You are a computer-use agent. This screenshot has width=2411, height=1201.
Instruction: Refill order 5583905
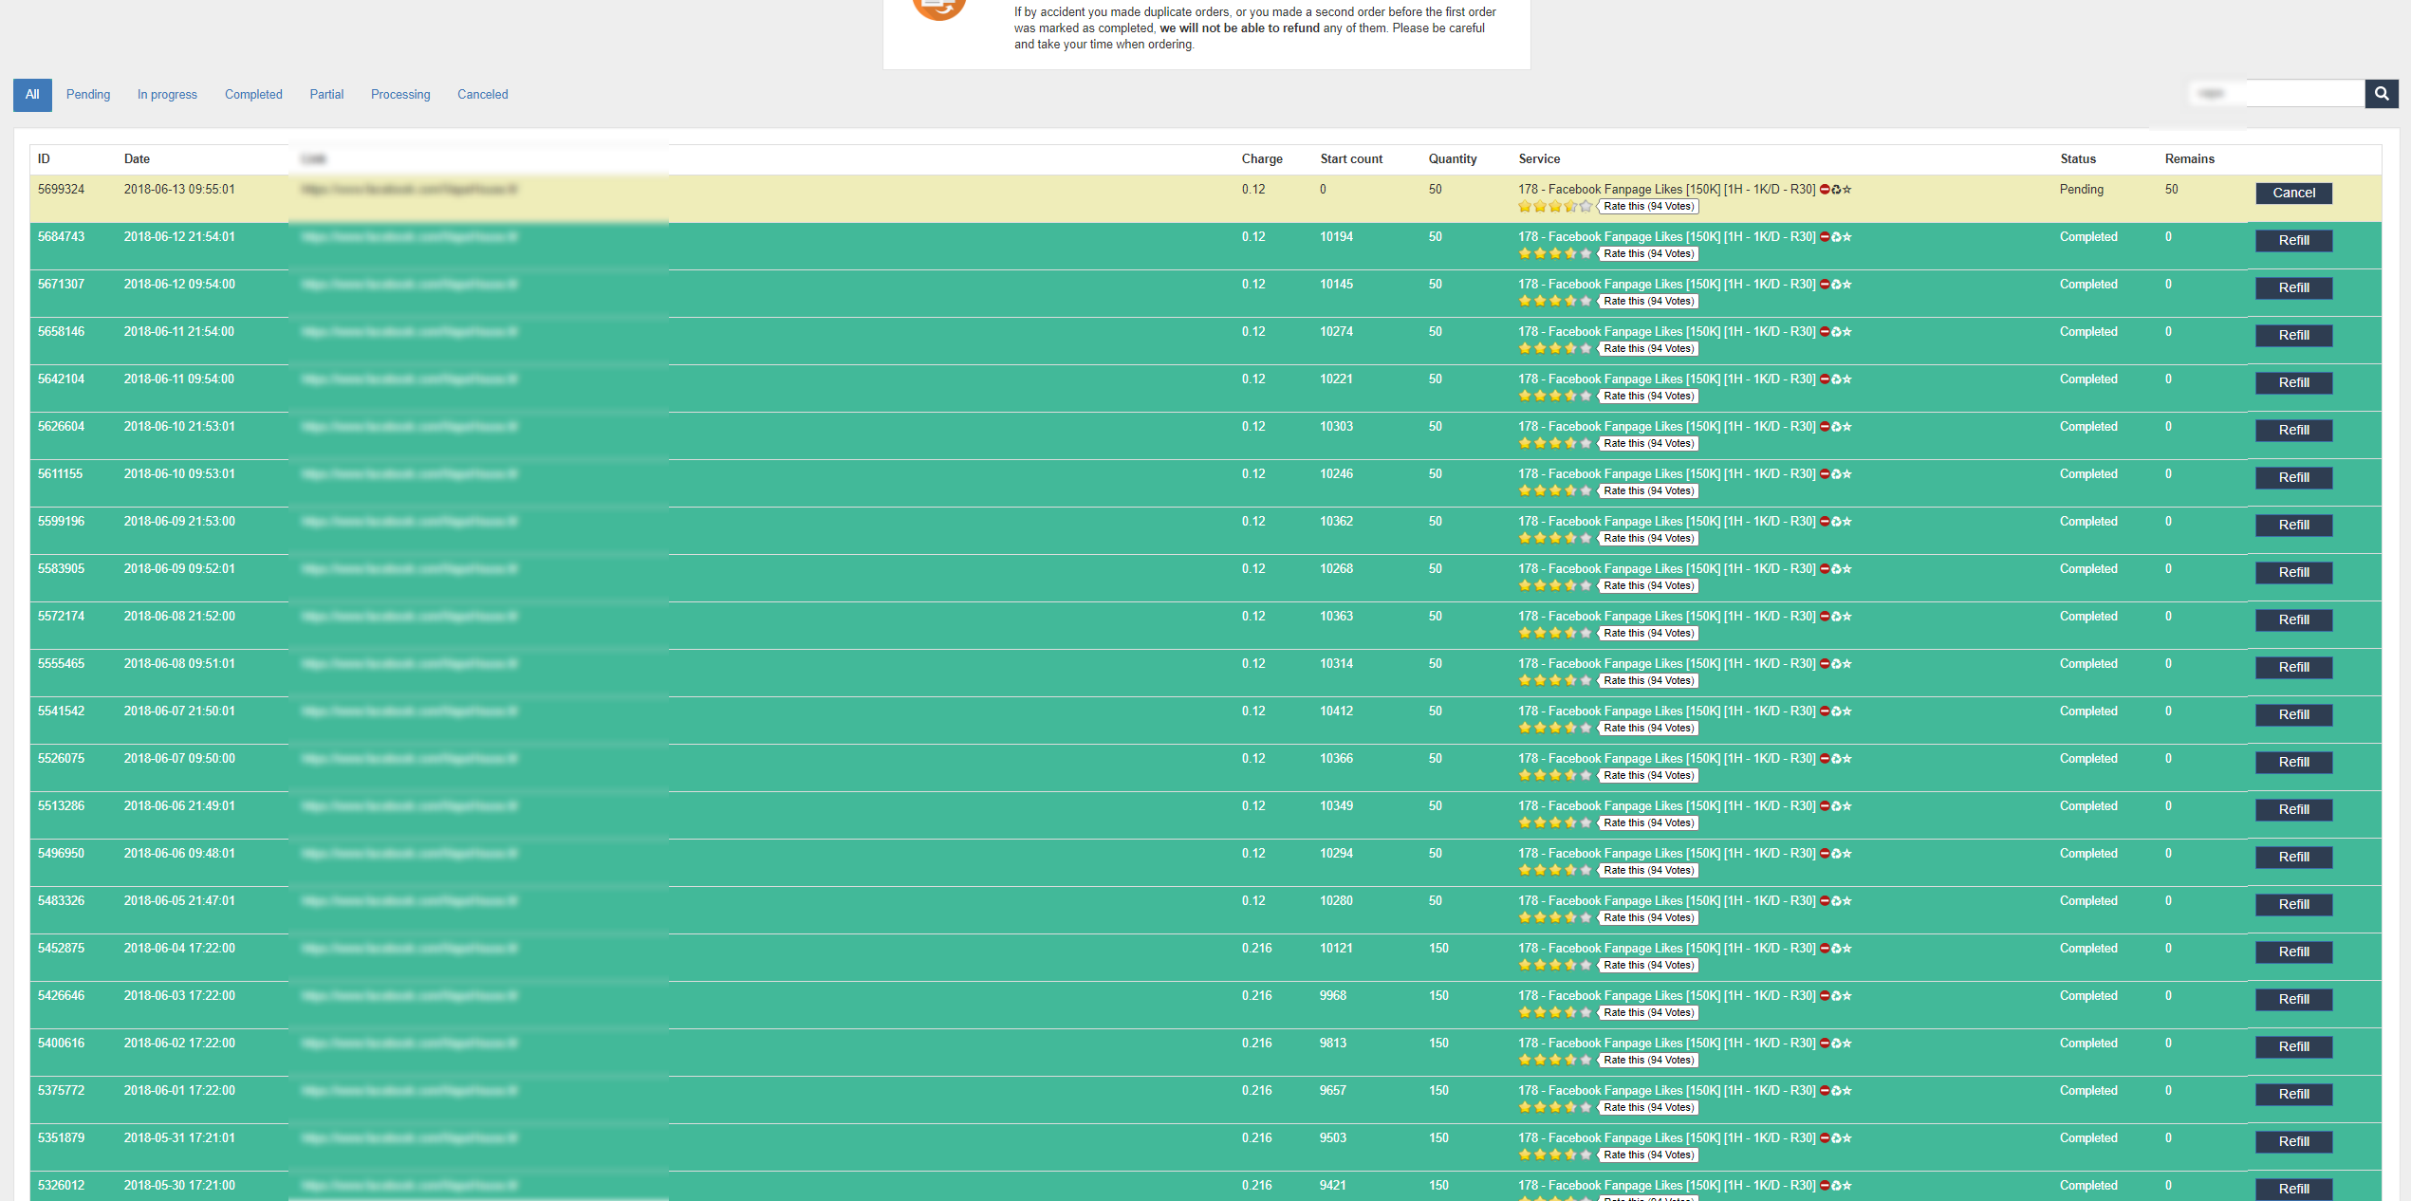pyautogui.click(x=2294, y=572)
